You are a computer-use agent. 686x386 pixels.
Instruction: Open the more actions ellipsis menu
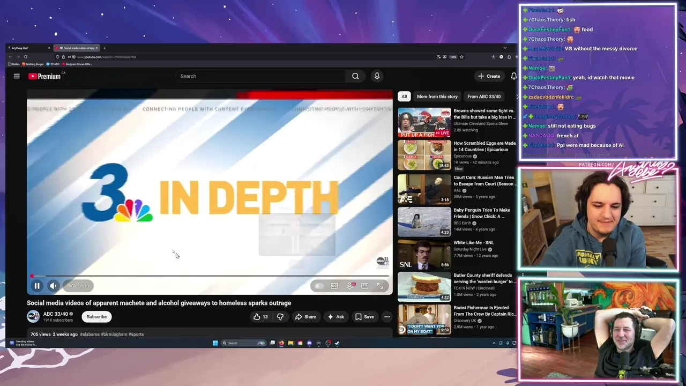click(x=387, y=317)
